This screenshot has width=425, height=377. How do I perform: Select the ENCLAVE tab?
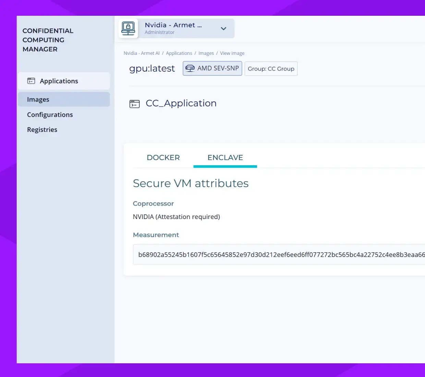click(225, 158)
